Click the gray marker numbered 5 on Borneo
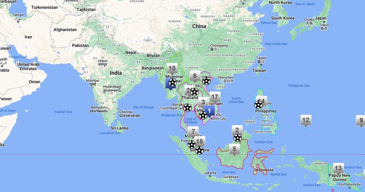The image size is (365, 192). coord(235,149)
